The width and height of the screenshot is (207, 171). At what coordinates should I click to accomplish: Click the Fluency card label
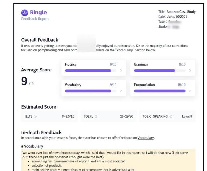(x=71, y=65)
